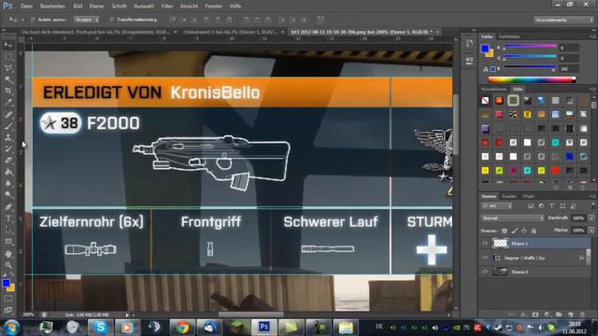The image size is (598, 336).
Task: Switch to the Farbfelder tab
Action: tap(509, 36)
